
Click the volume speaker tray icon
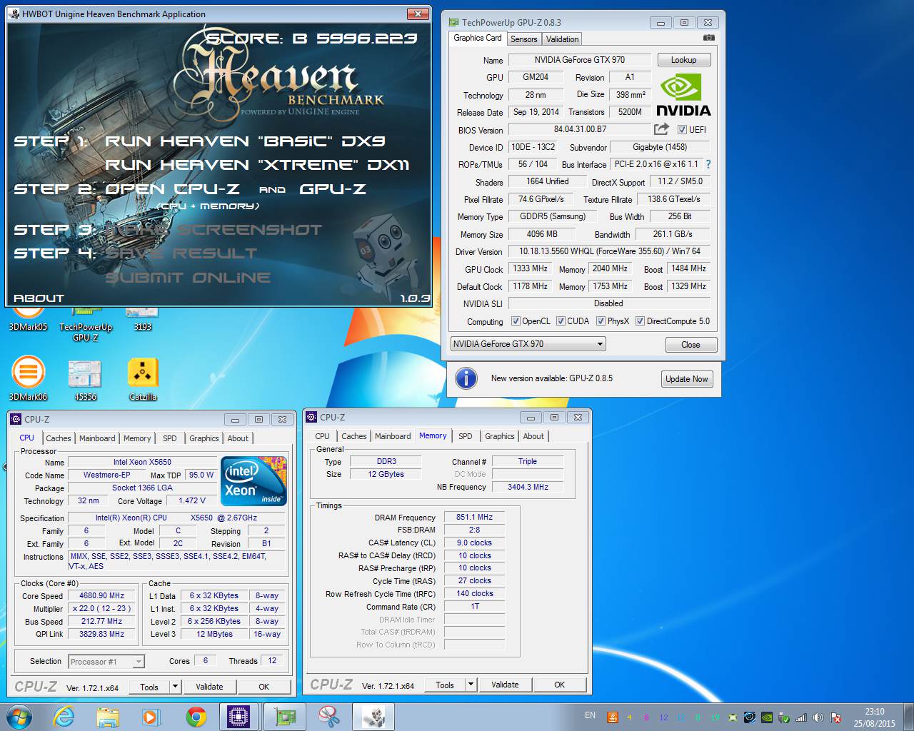coord(818,717)
